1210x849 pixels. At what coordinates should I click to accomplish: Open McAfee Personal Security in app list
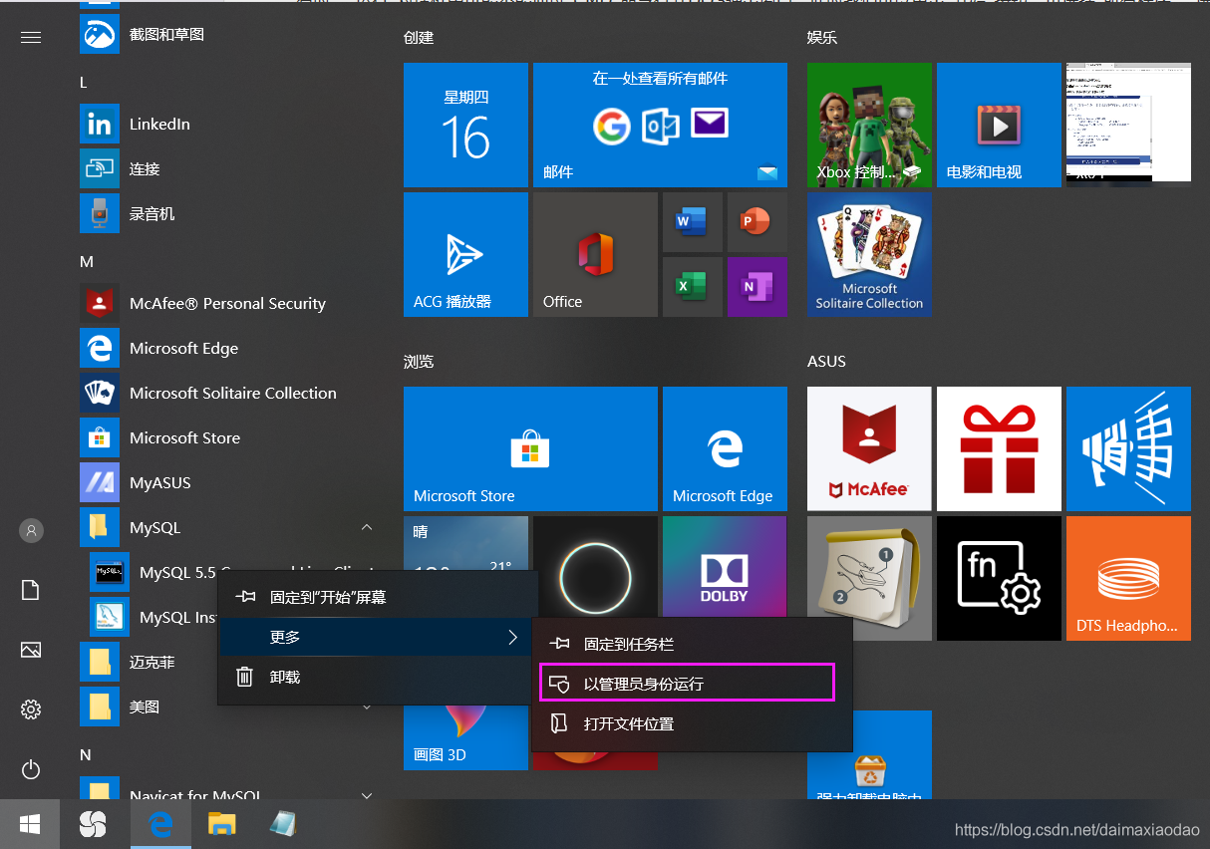pyautogui.click(x=224, y=303)
